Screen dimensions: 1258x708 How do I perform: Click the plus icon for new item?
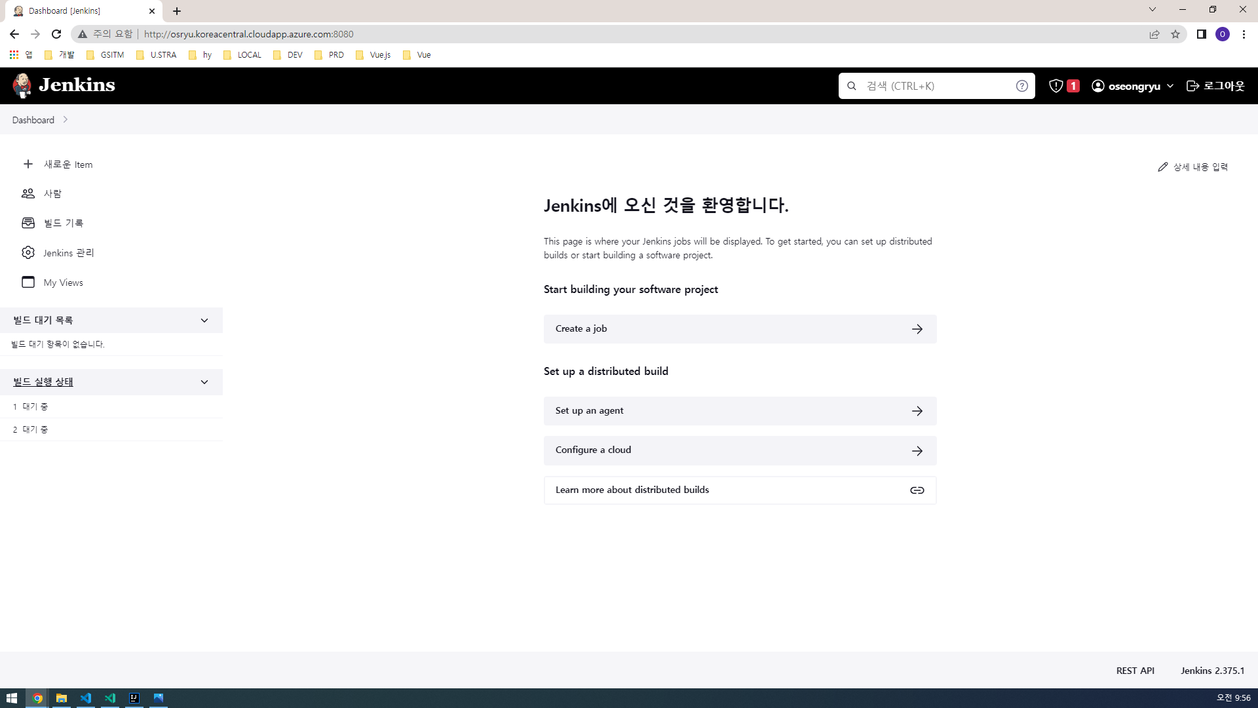(28, 164)
